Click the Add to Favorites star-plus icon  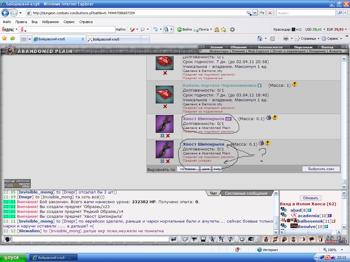point(12,38)
